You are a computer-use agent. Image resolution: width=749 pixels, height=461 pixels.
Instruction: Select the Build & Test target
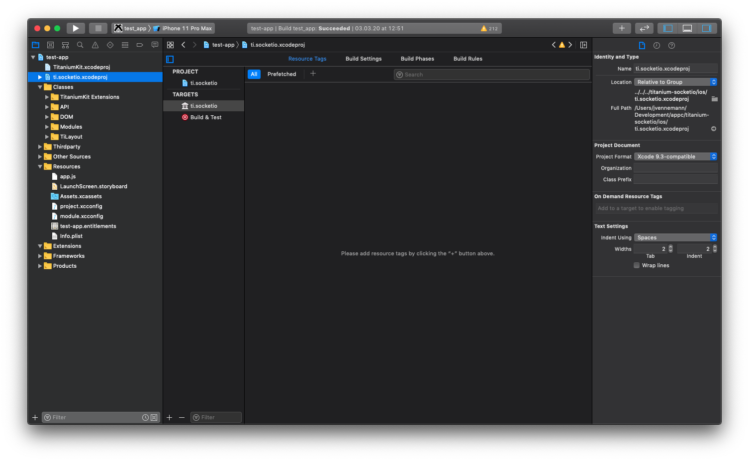(203, 117)
